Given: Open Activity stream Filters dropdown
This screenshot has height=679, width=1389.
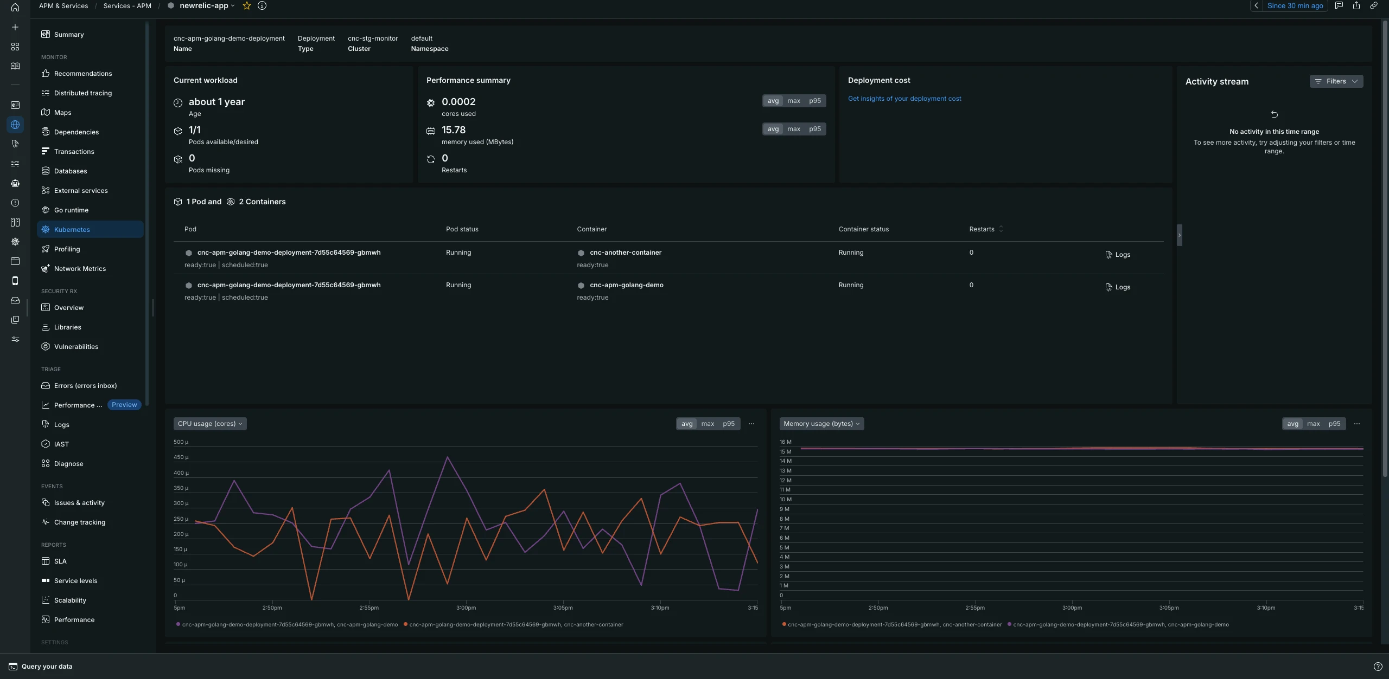Looking at the screenshot, I should [1336, 81].
